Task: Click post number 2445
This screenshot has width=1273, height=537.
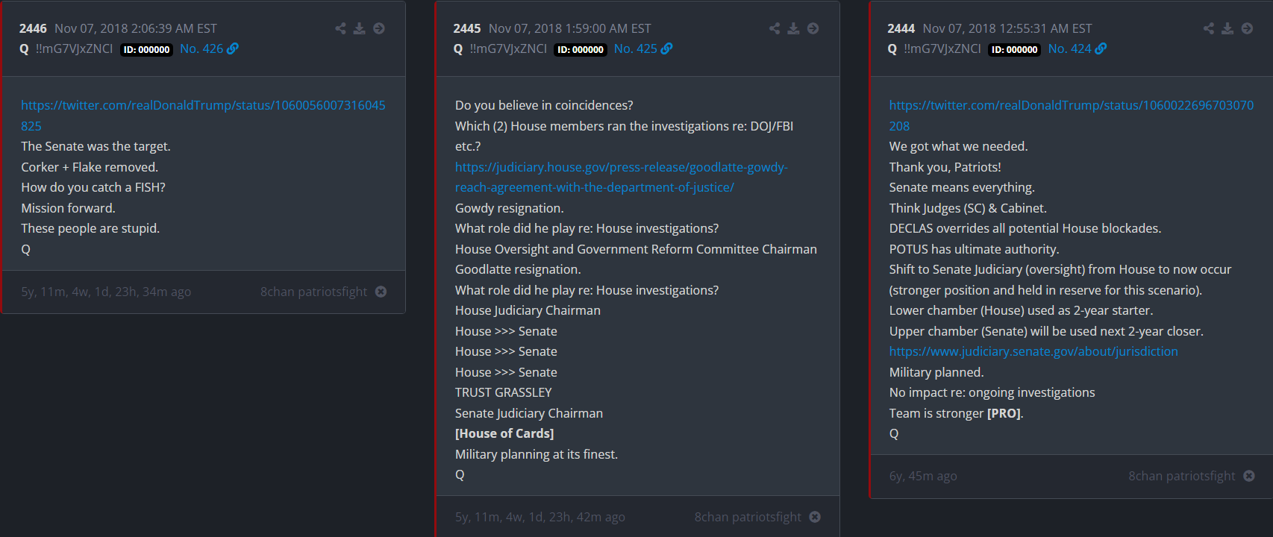Action: point(467,28)
